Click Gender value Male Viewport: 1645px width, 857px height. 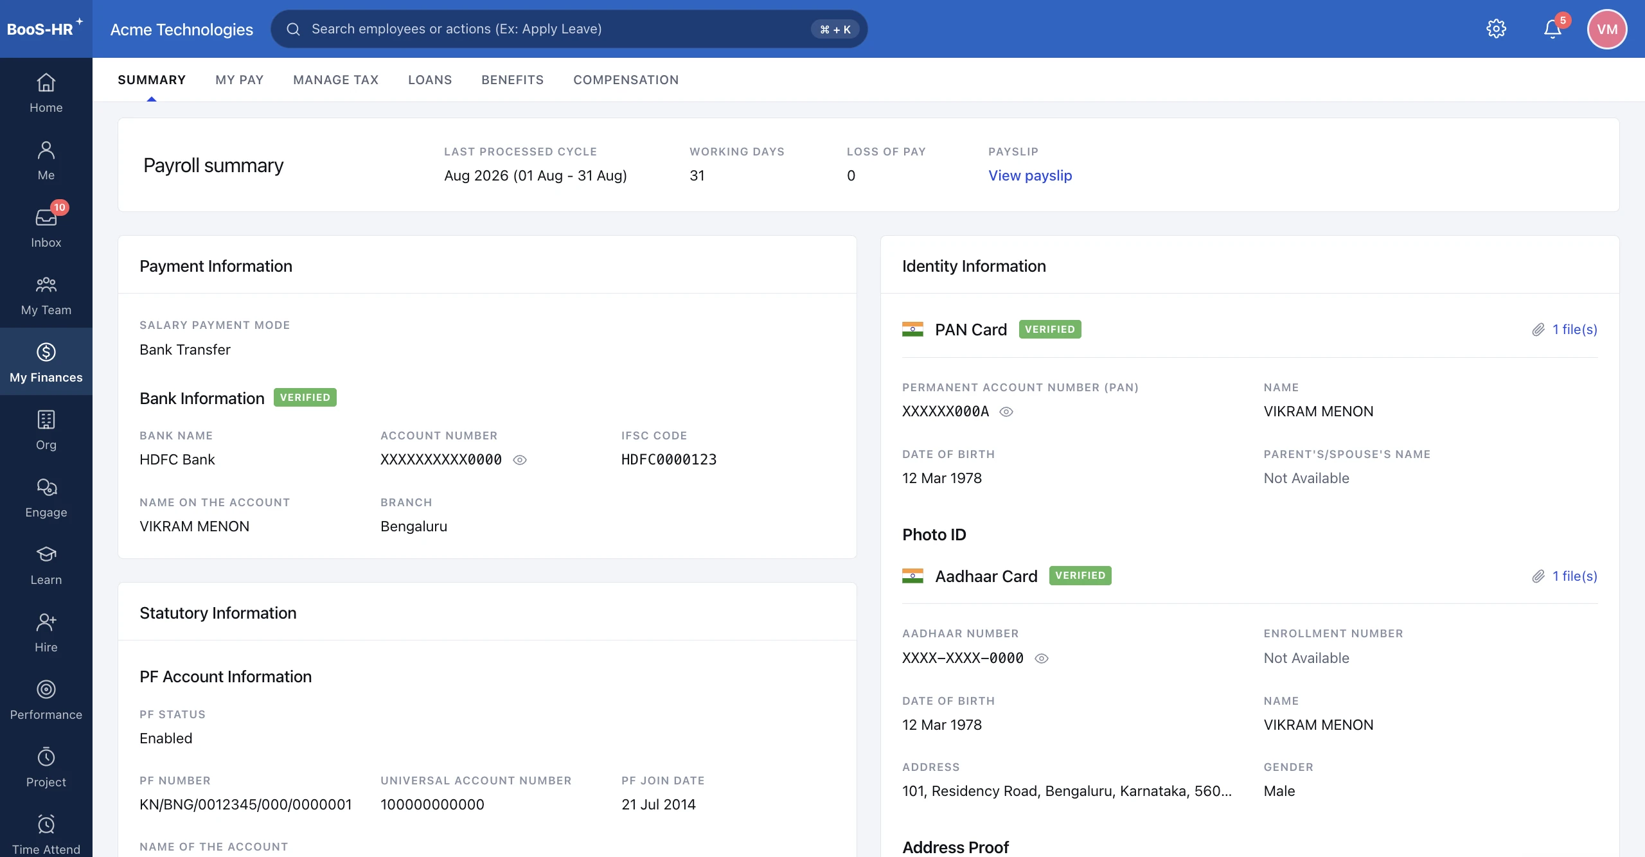coord(1279,791)
